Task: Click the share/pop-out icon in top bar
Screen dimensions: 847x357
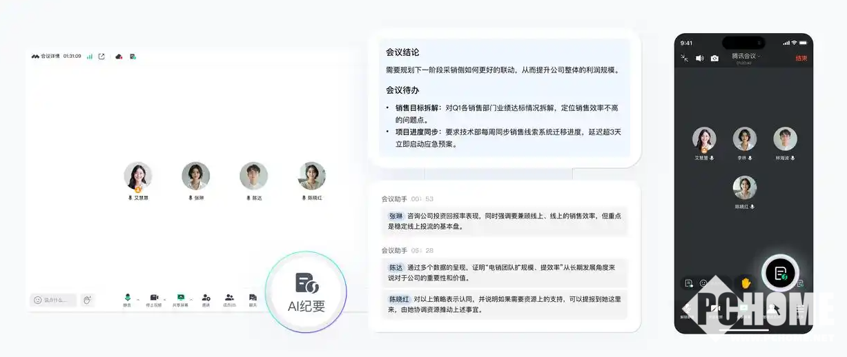Action: click(101, 57)
